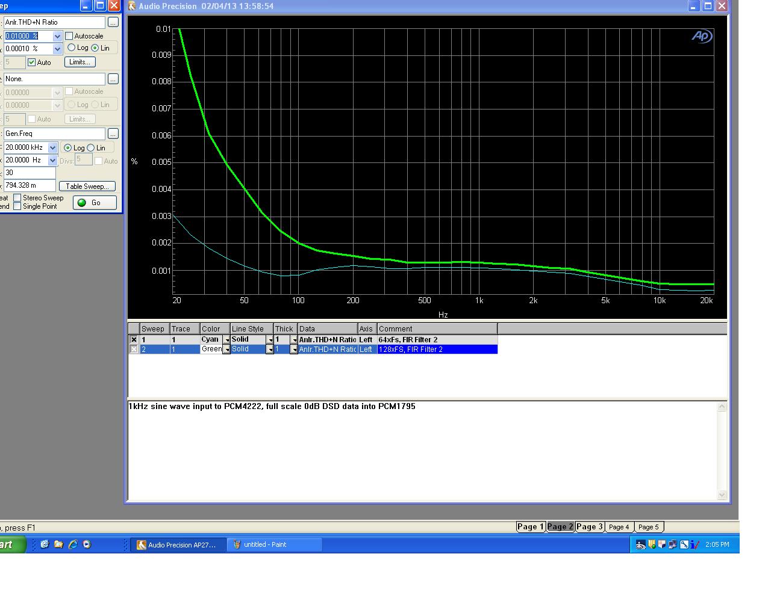Open the folder quick launch icon

point(58,544)
